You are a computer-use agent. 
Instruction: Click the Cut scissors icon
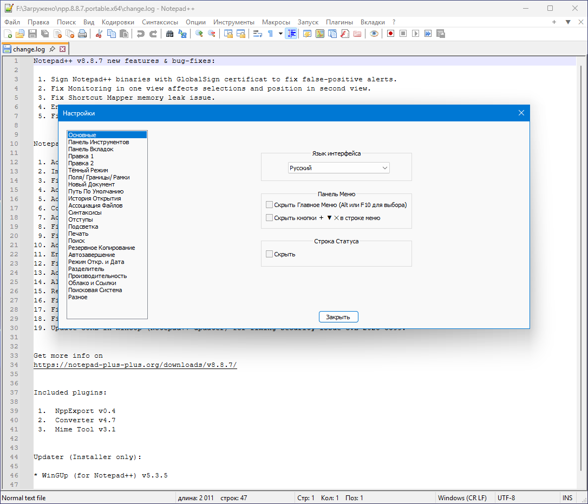[x=99, y=34]
